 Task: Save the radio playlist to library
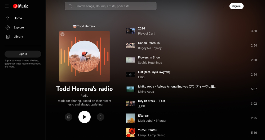[x=69, y=117]
